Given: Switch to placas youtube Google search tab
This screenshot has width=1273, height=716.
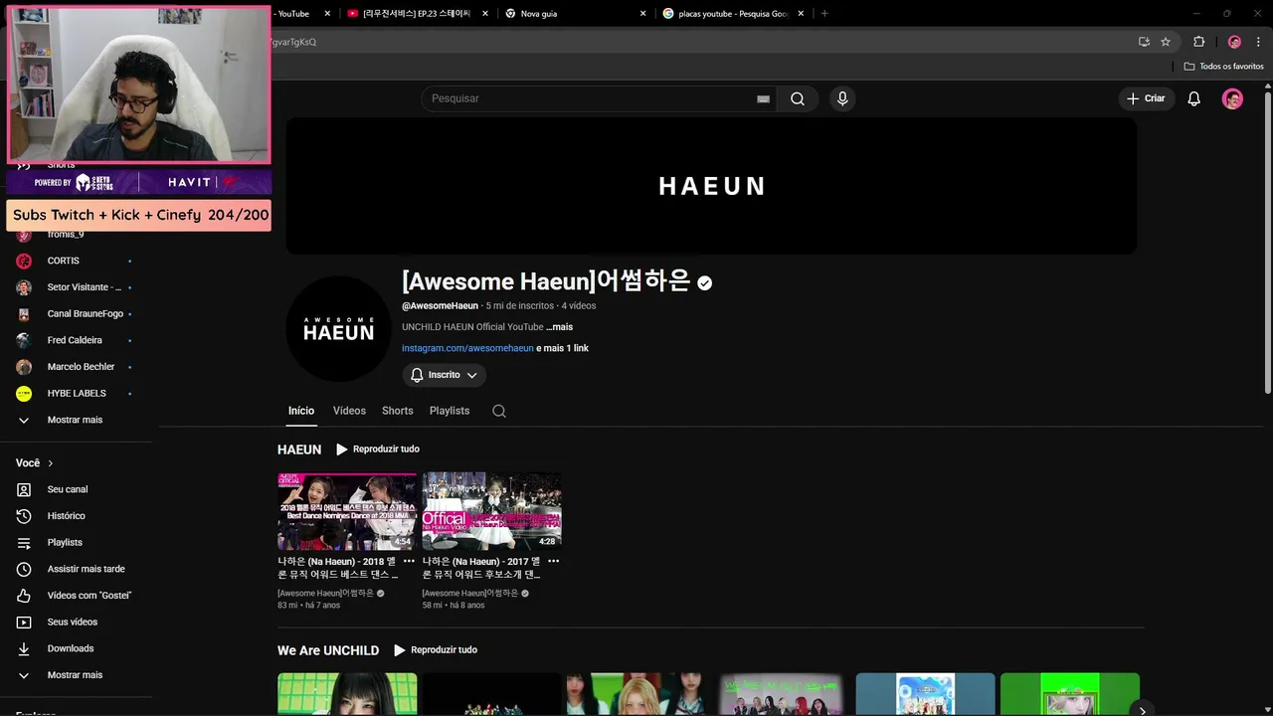Looking at the screenshot, I should [x=731, y=14].
